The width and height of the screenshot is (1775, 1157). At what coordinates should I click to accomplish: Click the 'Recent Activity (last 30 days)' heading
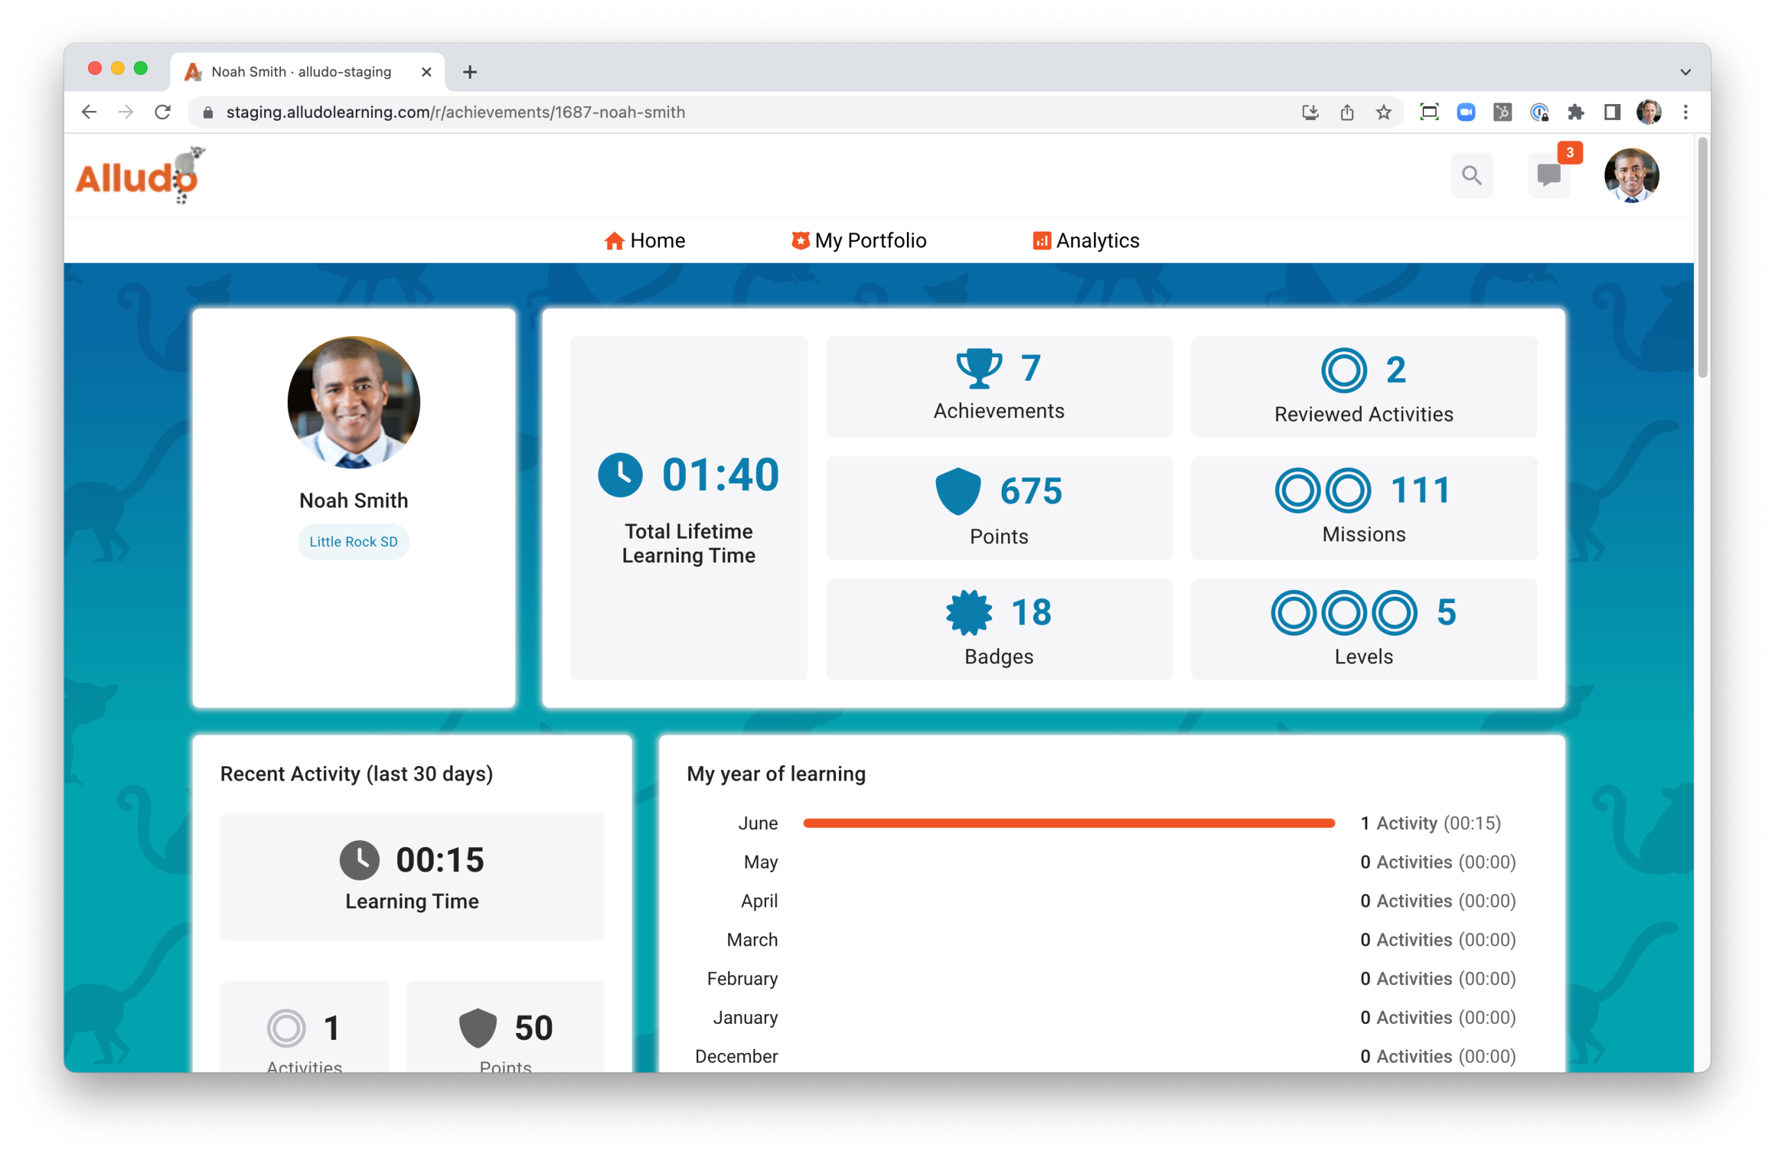coord(356,774)
